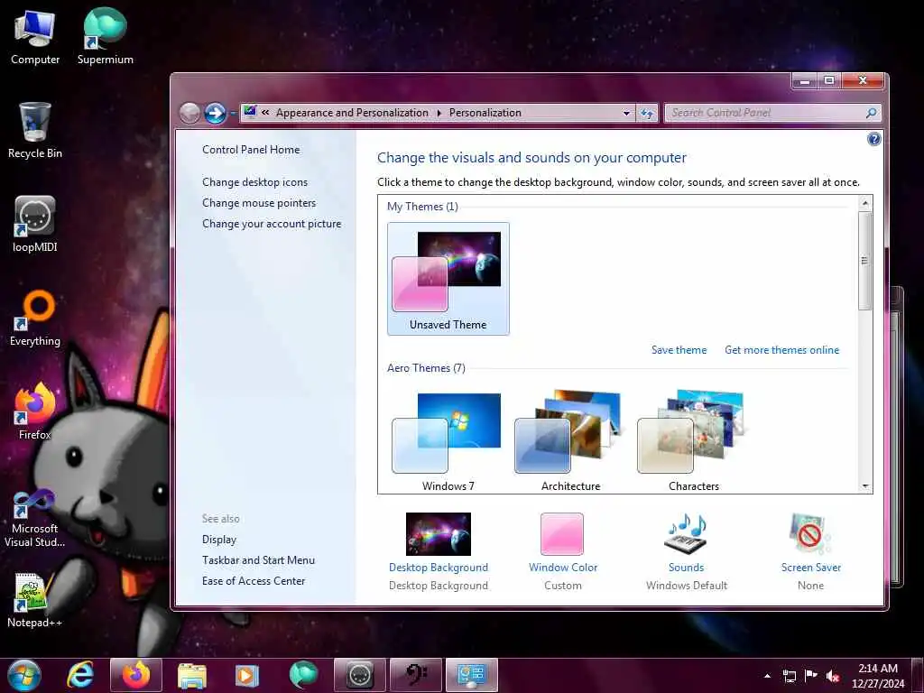This screenshot has height=693, width=924.
Task: Click the Forward navigation arrow
Action: pos(215,113)
